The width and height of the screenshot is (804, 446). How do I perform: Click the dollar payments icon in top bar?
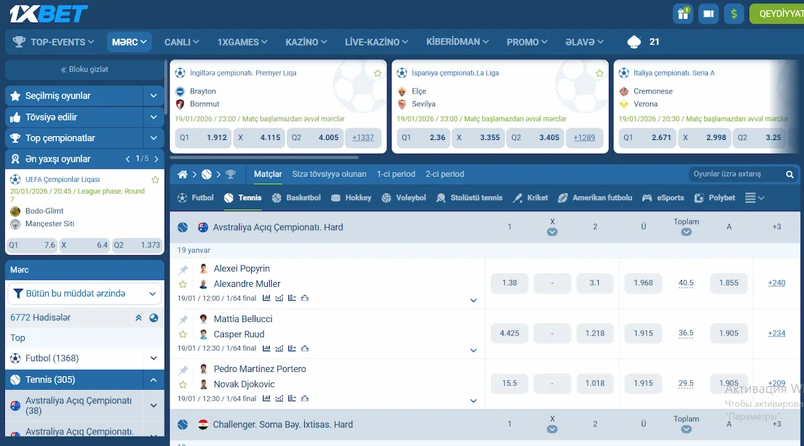pos(734,13)
